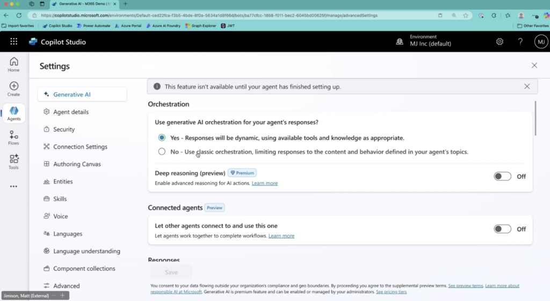
Task: Close the Settings panel
Action: pyautogui.click(x=534, y=66)
